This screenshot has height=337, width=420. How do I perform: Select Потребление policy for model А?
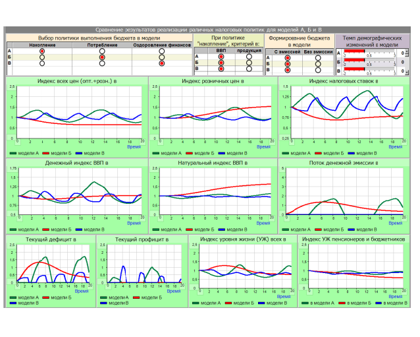pyautogui.click(x=102, y=51)
